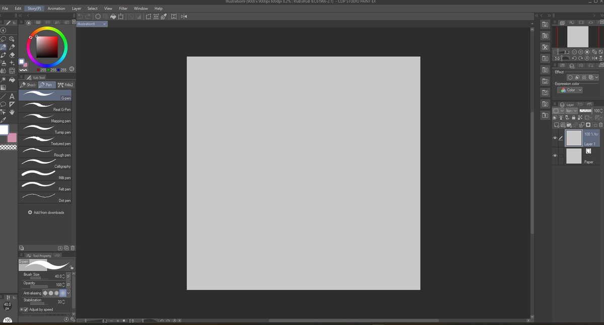The width and height of the screenshot is (604, 325).
Task: Select the Pencil tool
Action: [x=12, y=47]
